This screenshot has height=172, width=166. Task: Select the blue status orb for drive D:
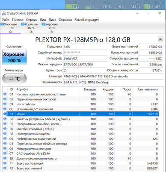point(23,24)
